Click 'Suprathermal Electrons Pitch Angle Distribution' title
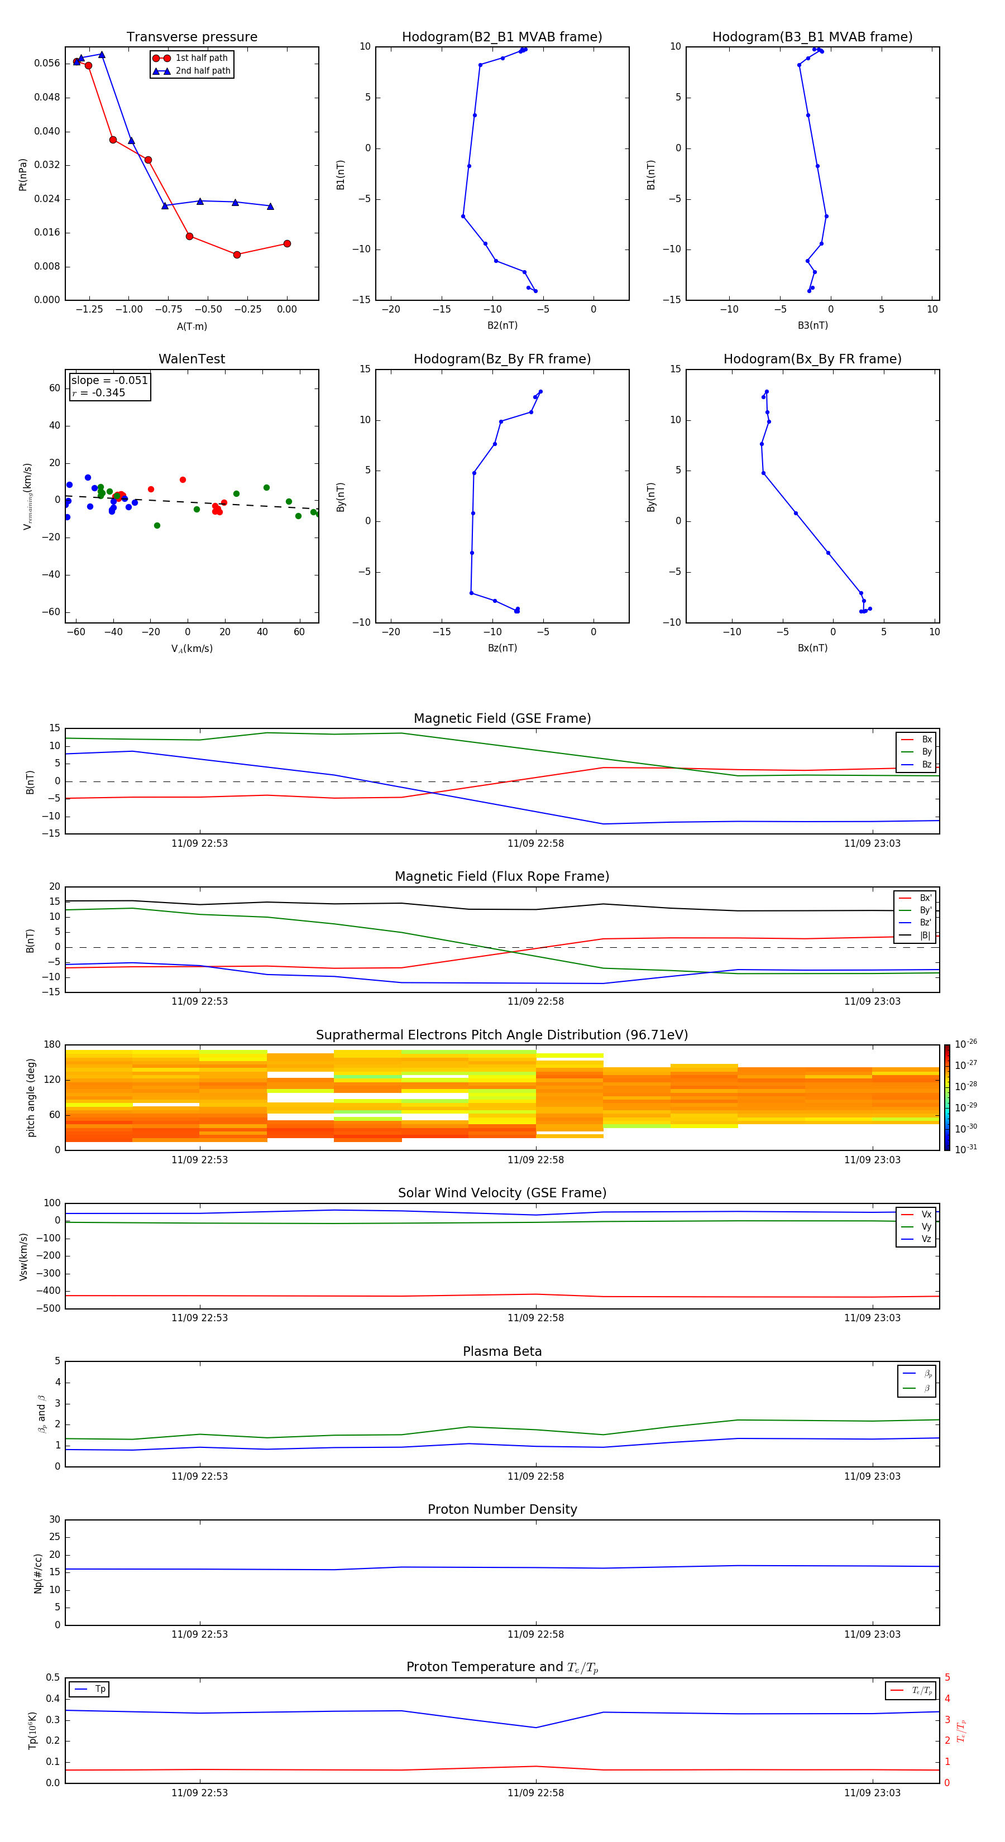The image size is (1005, 1842). click(x=502, y=1035)
